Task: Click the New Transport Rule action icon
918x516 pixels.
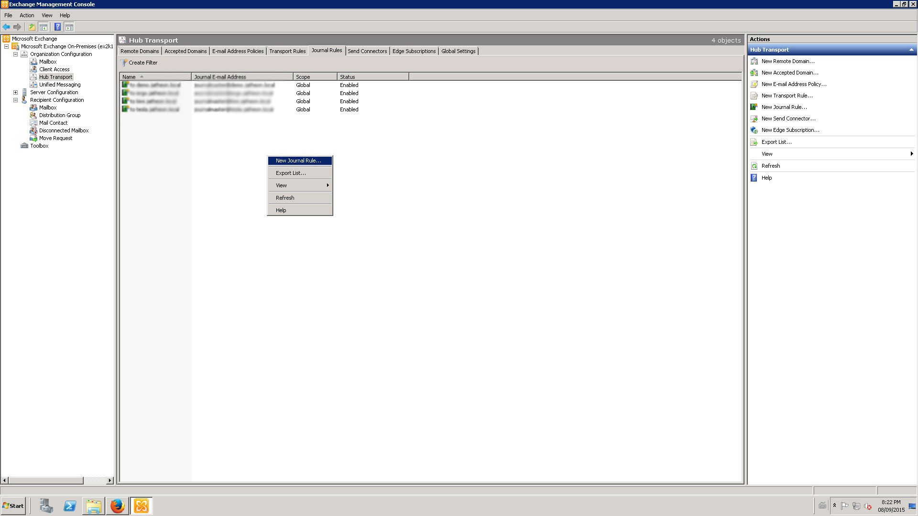Action: [754, 96]
